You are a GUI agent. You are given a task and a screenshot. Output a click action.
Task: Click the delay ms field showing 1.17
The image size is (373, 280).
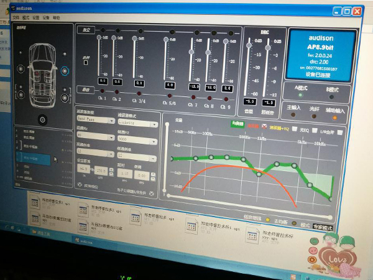125,174
